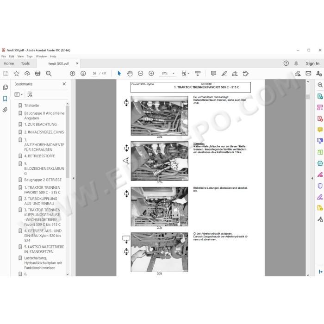Upload the file to cloud via toolbar icon

27,73
